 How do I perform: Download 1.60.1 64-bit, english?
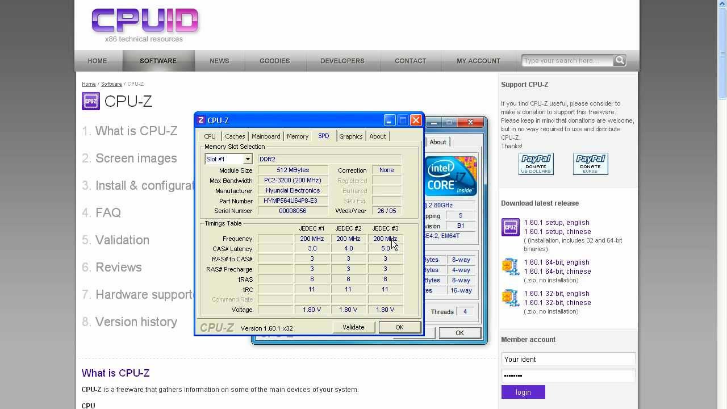pyautogui.click(x=557, y=262)
